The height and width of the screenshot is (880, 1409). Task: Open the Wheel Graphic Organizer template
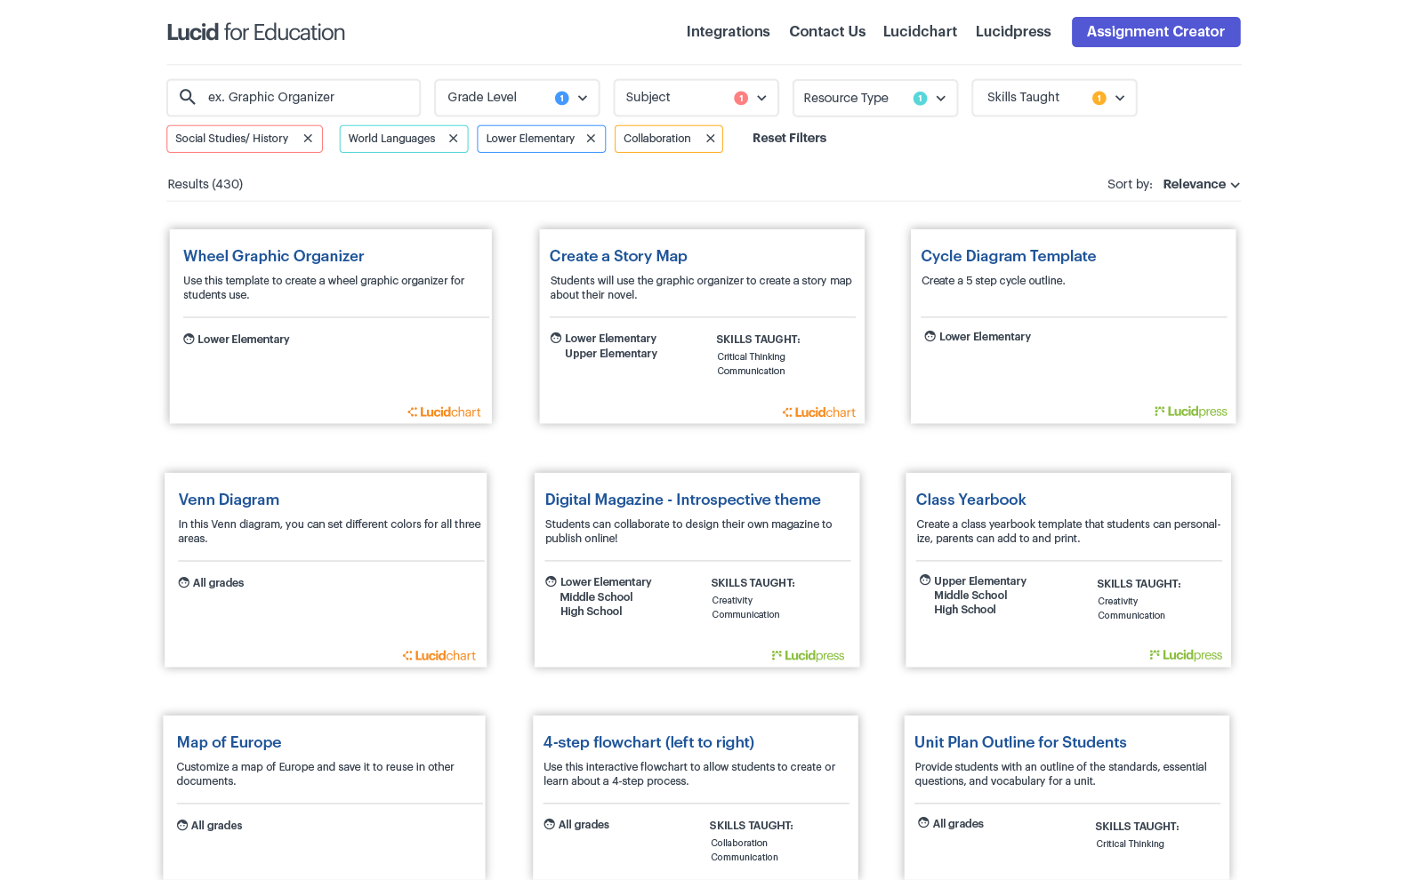273,256
